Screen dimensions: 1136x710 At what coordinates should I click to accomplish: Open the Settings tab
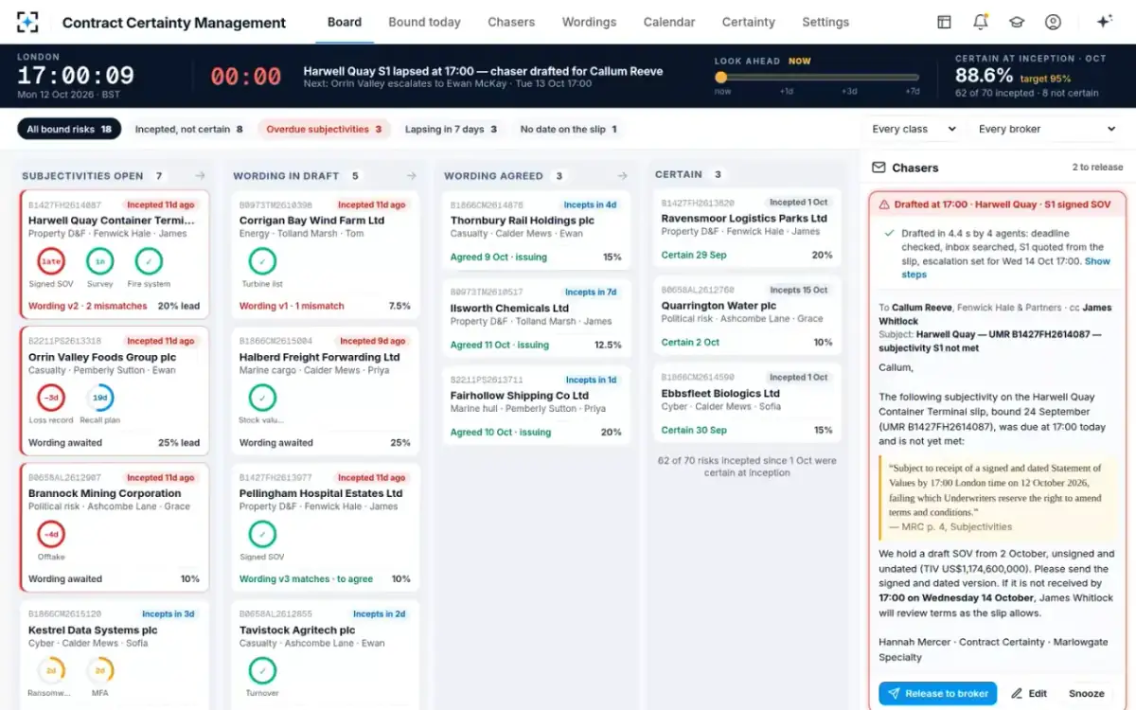point(825,22)
